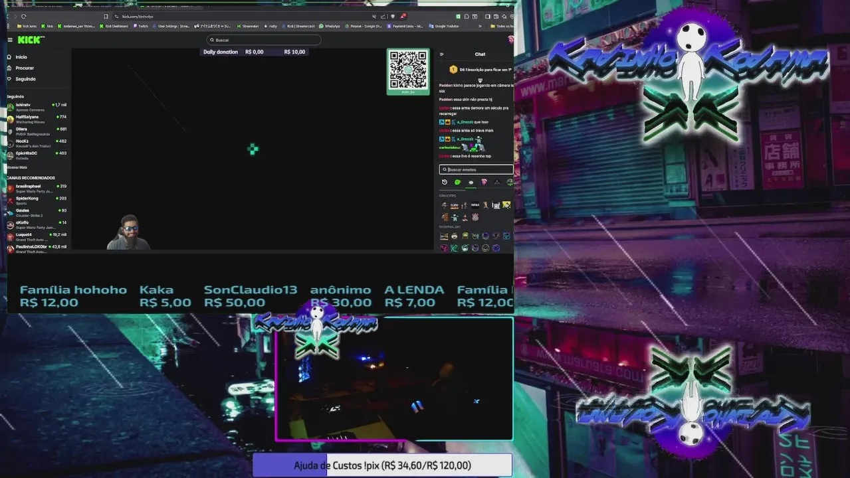Screen dimensions: 850x478
Task: Click user profile avatar in Kick header
Action: (510, 40)
